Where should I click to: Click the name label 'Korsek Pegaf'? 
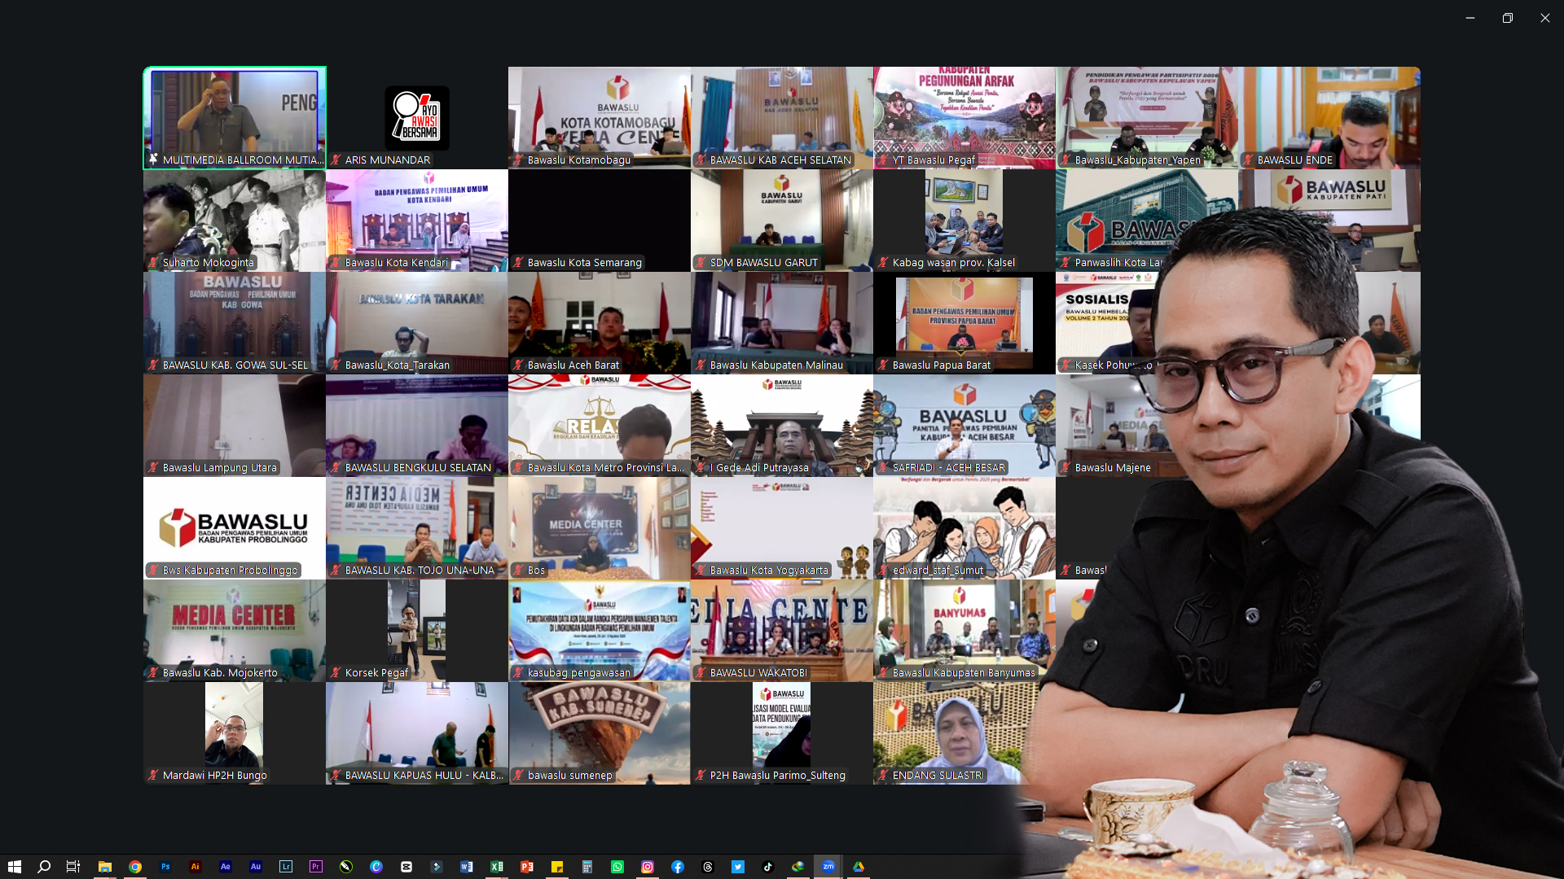(x=376, y=673)
